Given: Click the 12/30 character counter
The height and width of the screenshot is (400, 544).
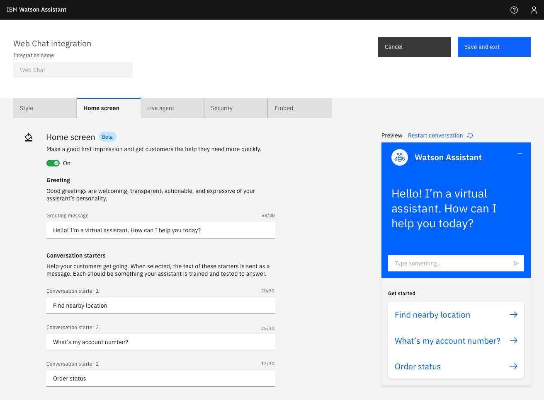Looking at the screenshot, I should 268,364.
